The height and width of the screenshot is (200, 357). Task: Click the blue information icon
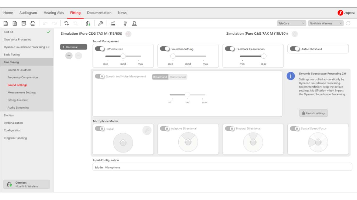[x=291, y=76]
